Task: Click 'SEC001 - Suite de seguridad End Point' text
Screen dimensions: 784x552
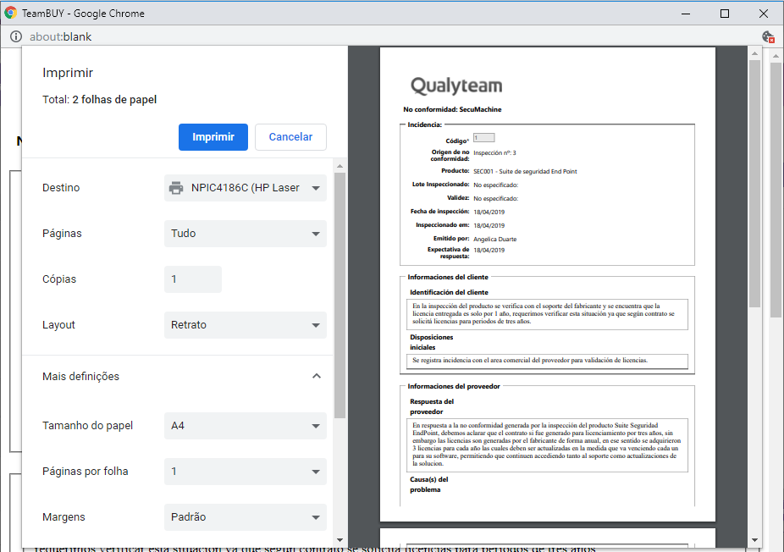Action: [x=525, y=172]
